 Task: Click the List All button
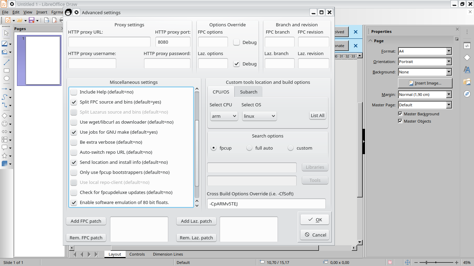click(318, 115)
